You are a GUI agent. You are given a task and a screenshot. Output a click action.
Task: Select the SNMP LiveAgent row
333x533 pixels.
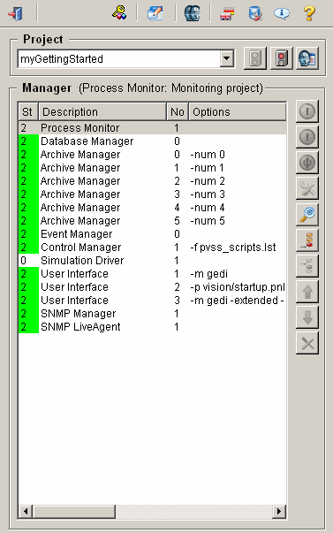pos(152,327)
